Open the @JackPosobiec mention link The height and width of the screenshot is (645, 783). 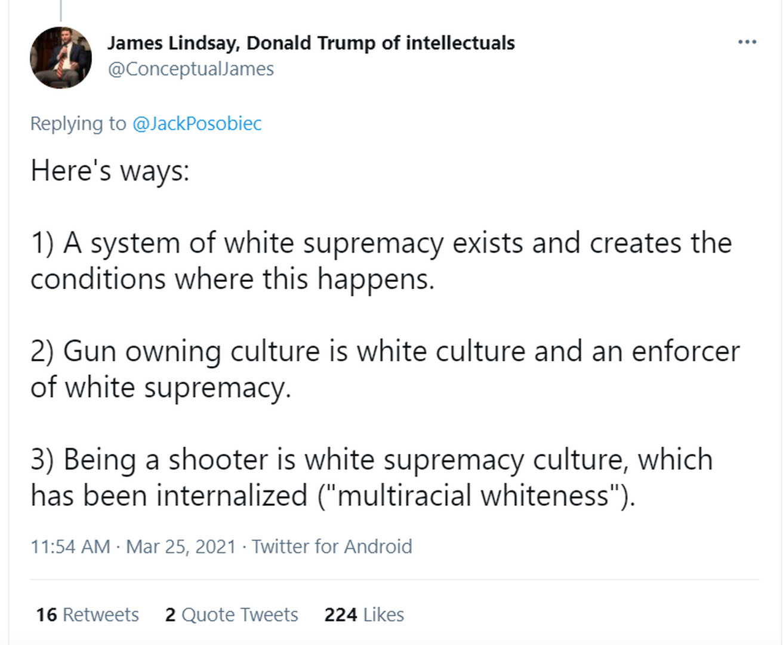pyautogui.click(x=196, y=124)
